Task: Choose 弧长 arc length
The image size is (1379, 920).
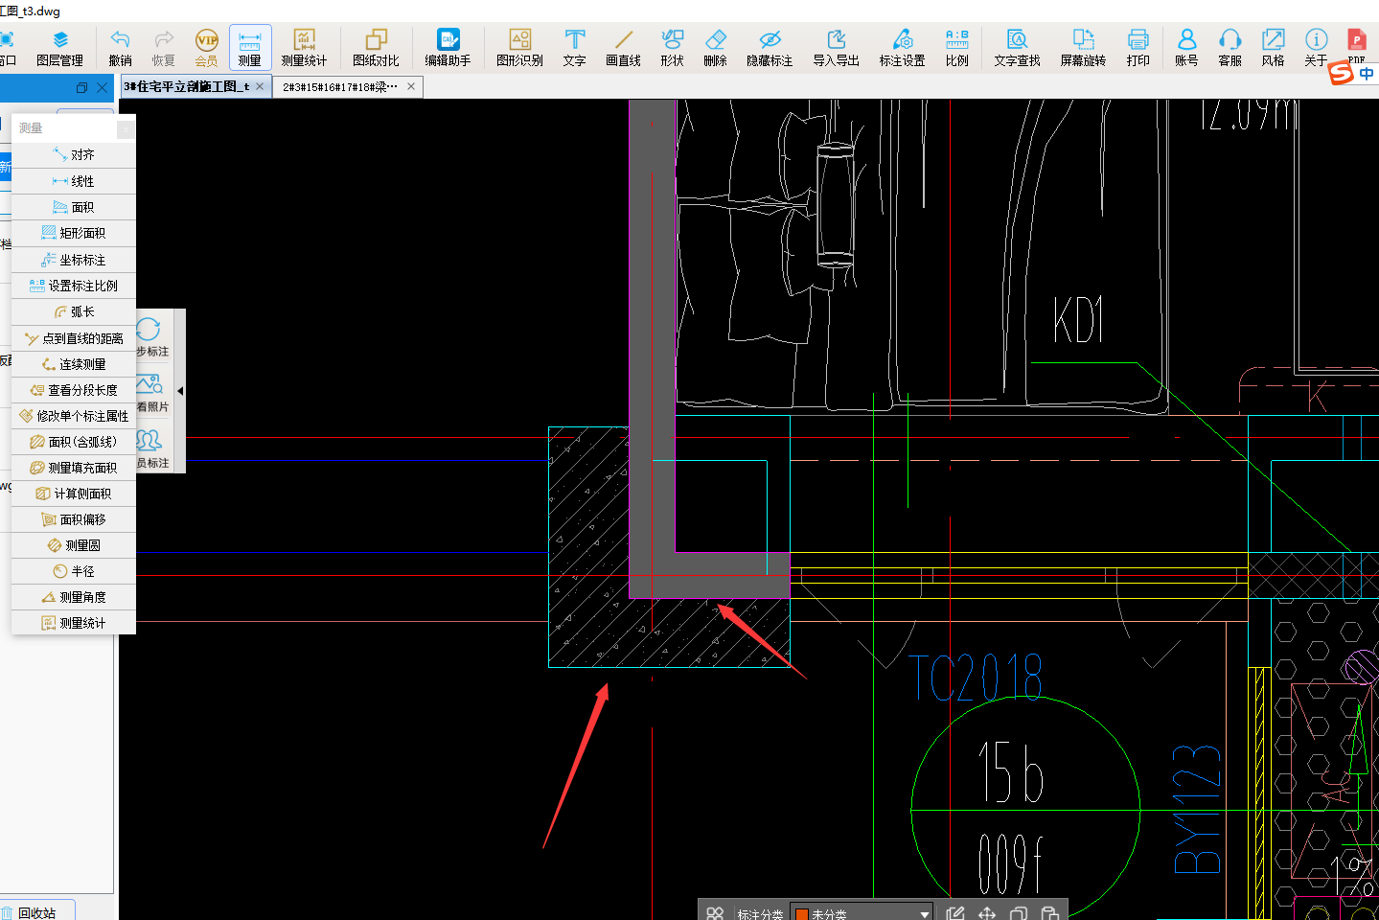Action: coord(74,311)
